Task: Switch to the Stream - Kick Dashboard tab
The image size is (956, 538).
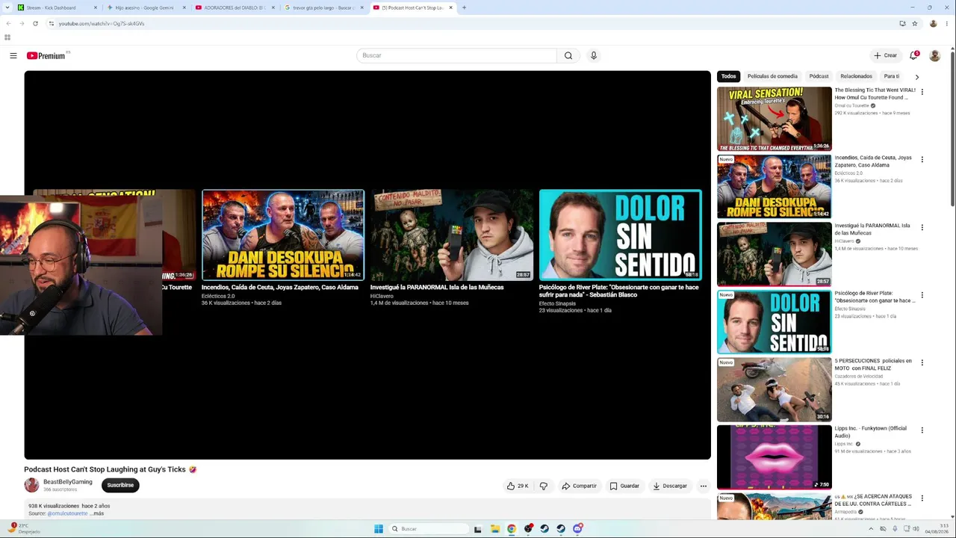Action: 57,7
